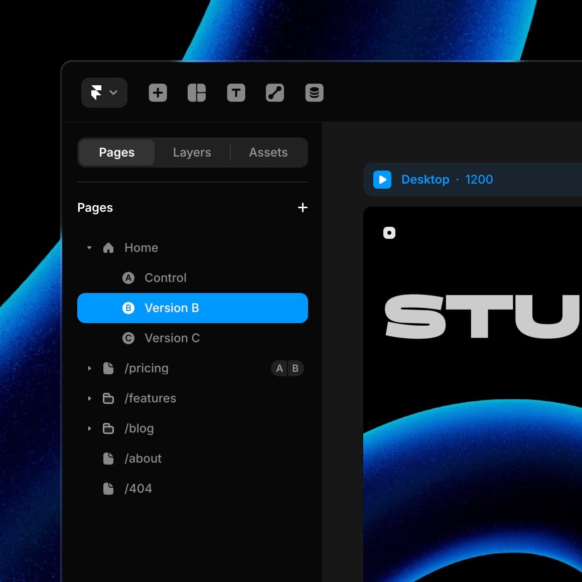Click the C badge beside Version C
This screenshot has width=582, height=582.
pos(128,338)
